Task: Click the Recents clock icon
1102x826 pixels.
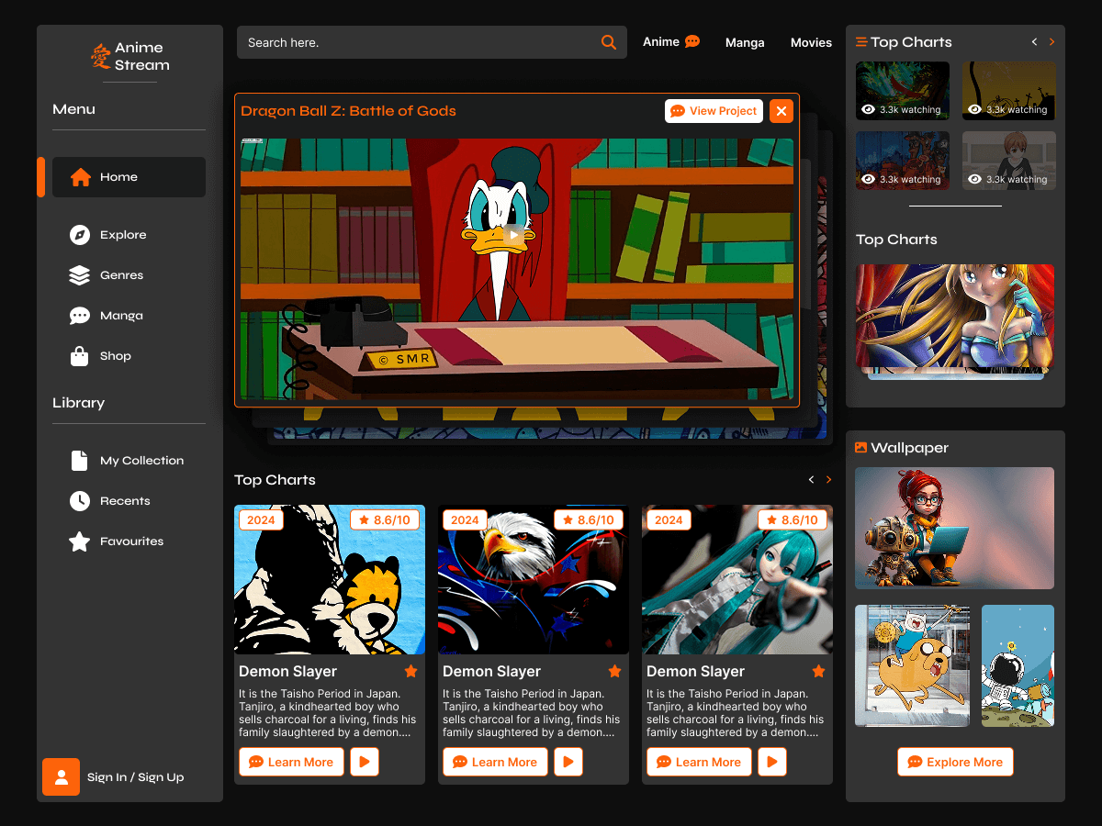Action: tap(79, 500)
